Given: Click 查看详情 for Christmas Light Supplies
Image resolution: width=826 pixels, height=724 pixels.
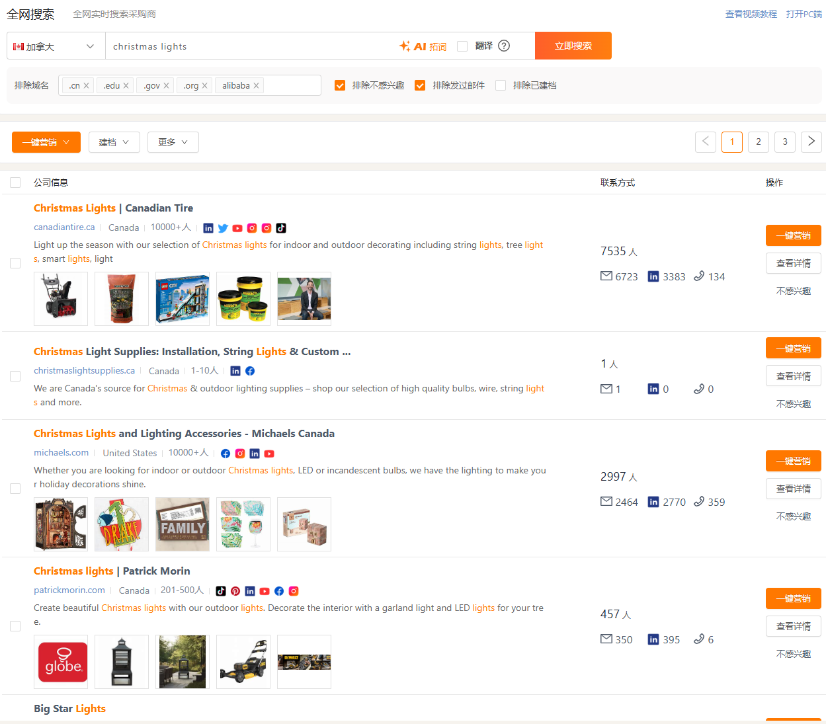Looking at the screenshot, I should (794, 376).
